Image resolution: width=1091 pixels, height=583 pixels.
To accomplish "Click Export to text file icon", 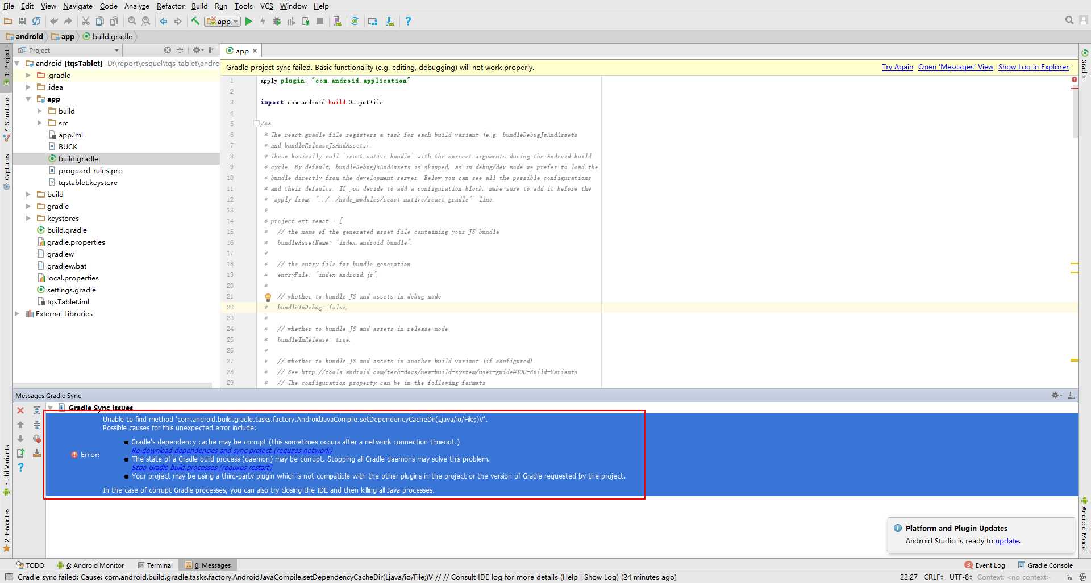I will pos(20,453).
